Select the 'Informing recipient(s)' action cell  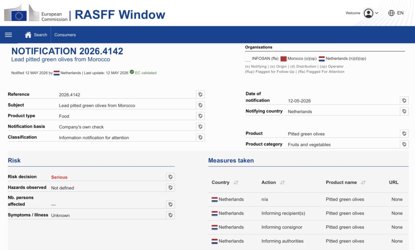(283, 213)
